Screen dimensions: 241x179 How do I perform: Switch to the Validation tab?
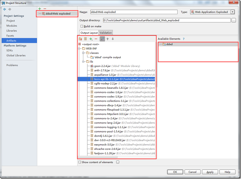(x=105, y=33)
